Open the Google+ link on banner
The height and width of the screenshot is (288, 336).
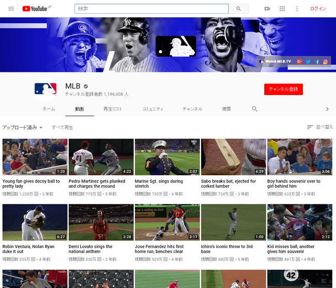(299, 62)
